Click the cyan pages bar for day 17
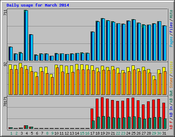The height and width of the screenshot is (137, 175). click(x=93, y=46)
